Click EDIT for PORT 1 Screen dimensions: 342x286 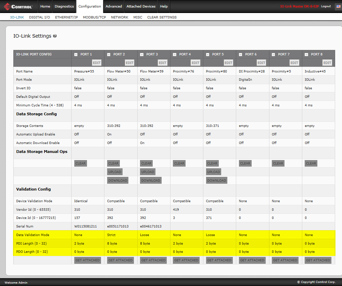[97, 63]
